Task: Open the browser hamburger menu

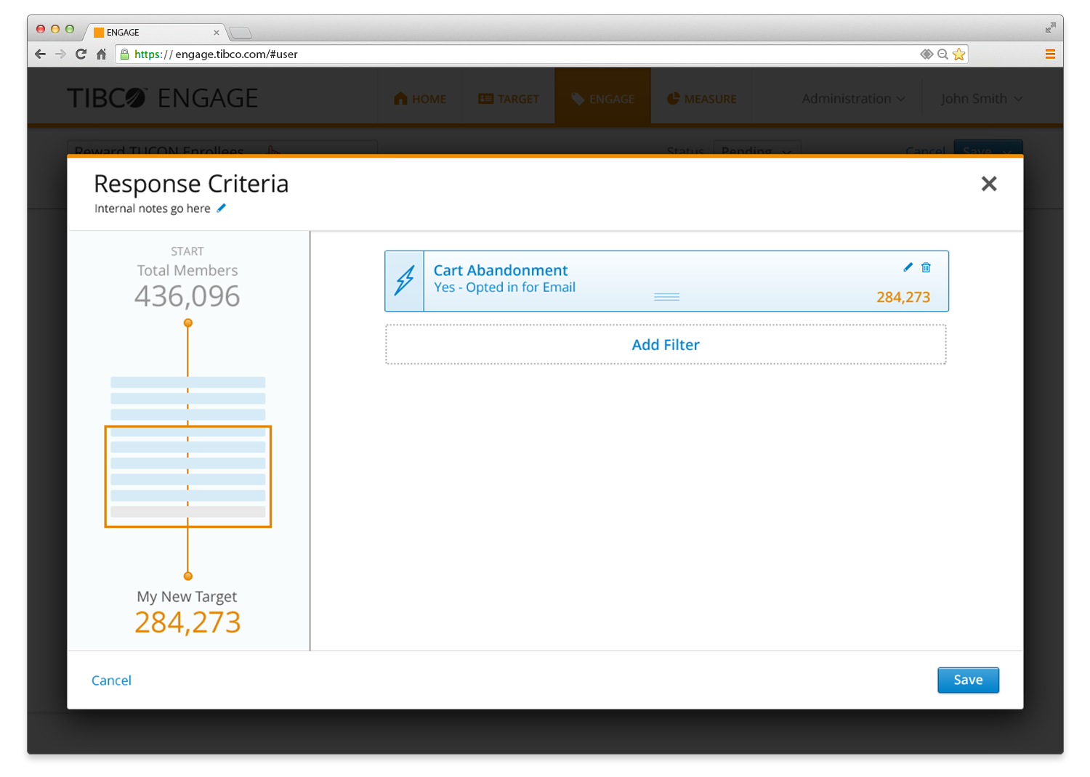Action: tap(1050, 54)
